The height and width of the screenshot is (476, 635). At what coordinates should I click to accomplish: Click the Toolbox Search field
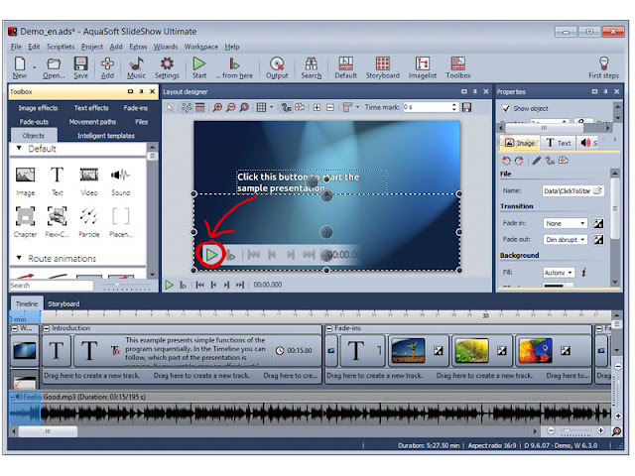(x=51, y=286)
